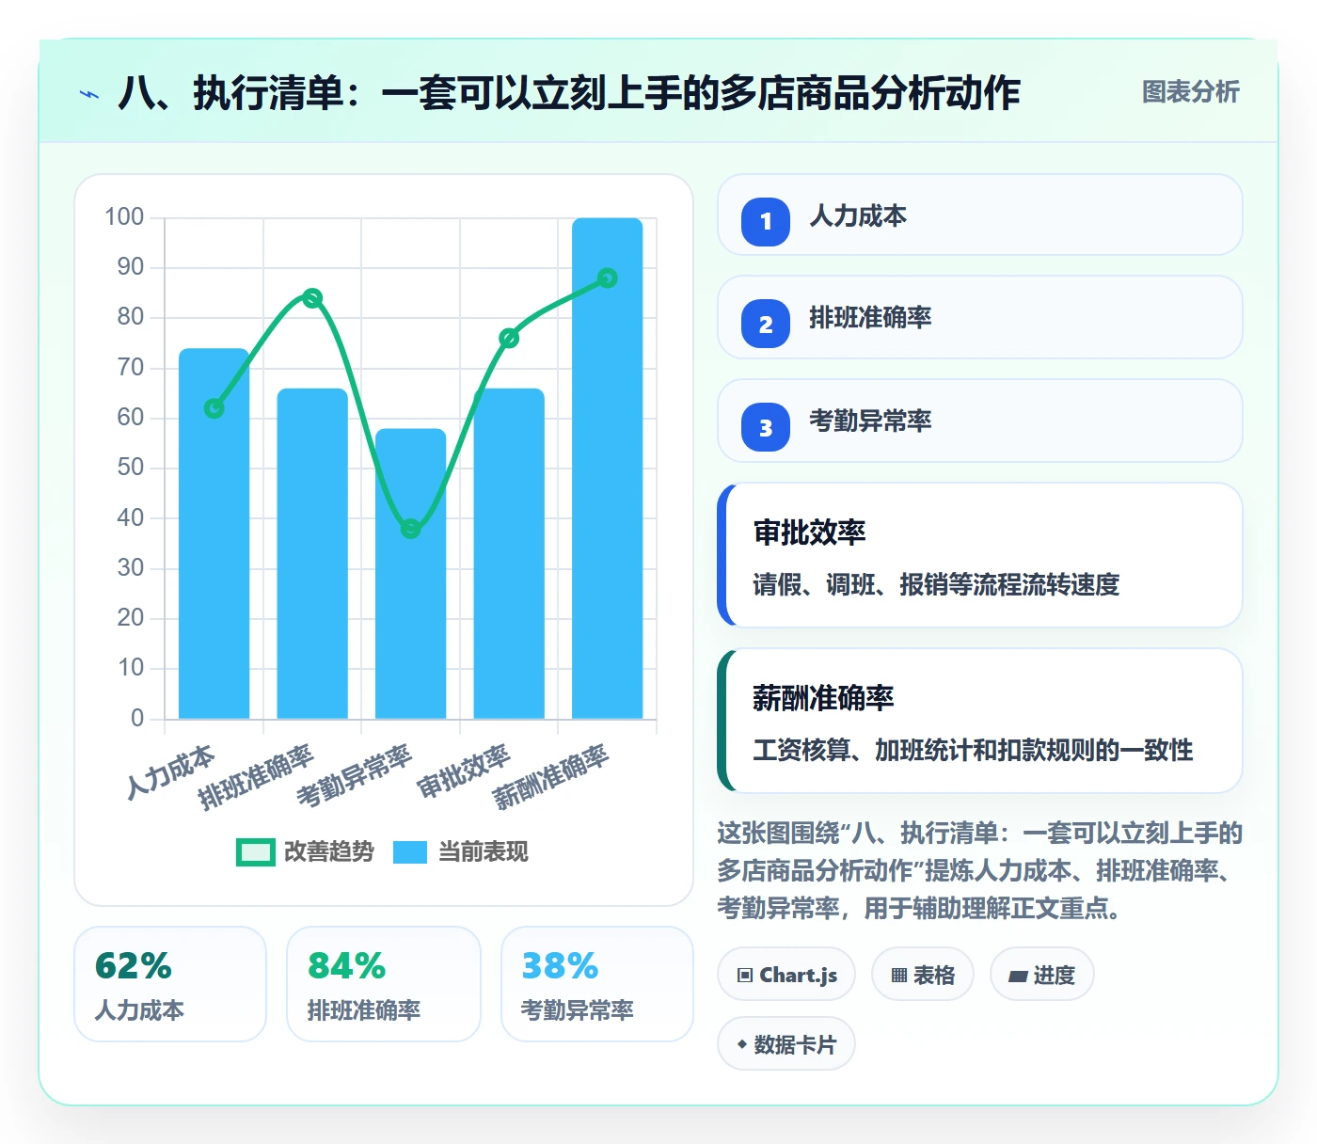
Task: Select the 数据卡片 tag
Action: 786,1044
